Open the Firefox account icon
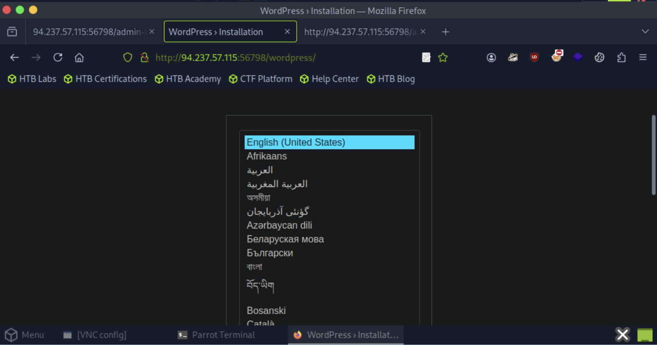Viewport: 657px width, 345px height. pos(491,57)
